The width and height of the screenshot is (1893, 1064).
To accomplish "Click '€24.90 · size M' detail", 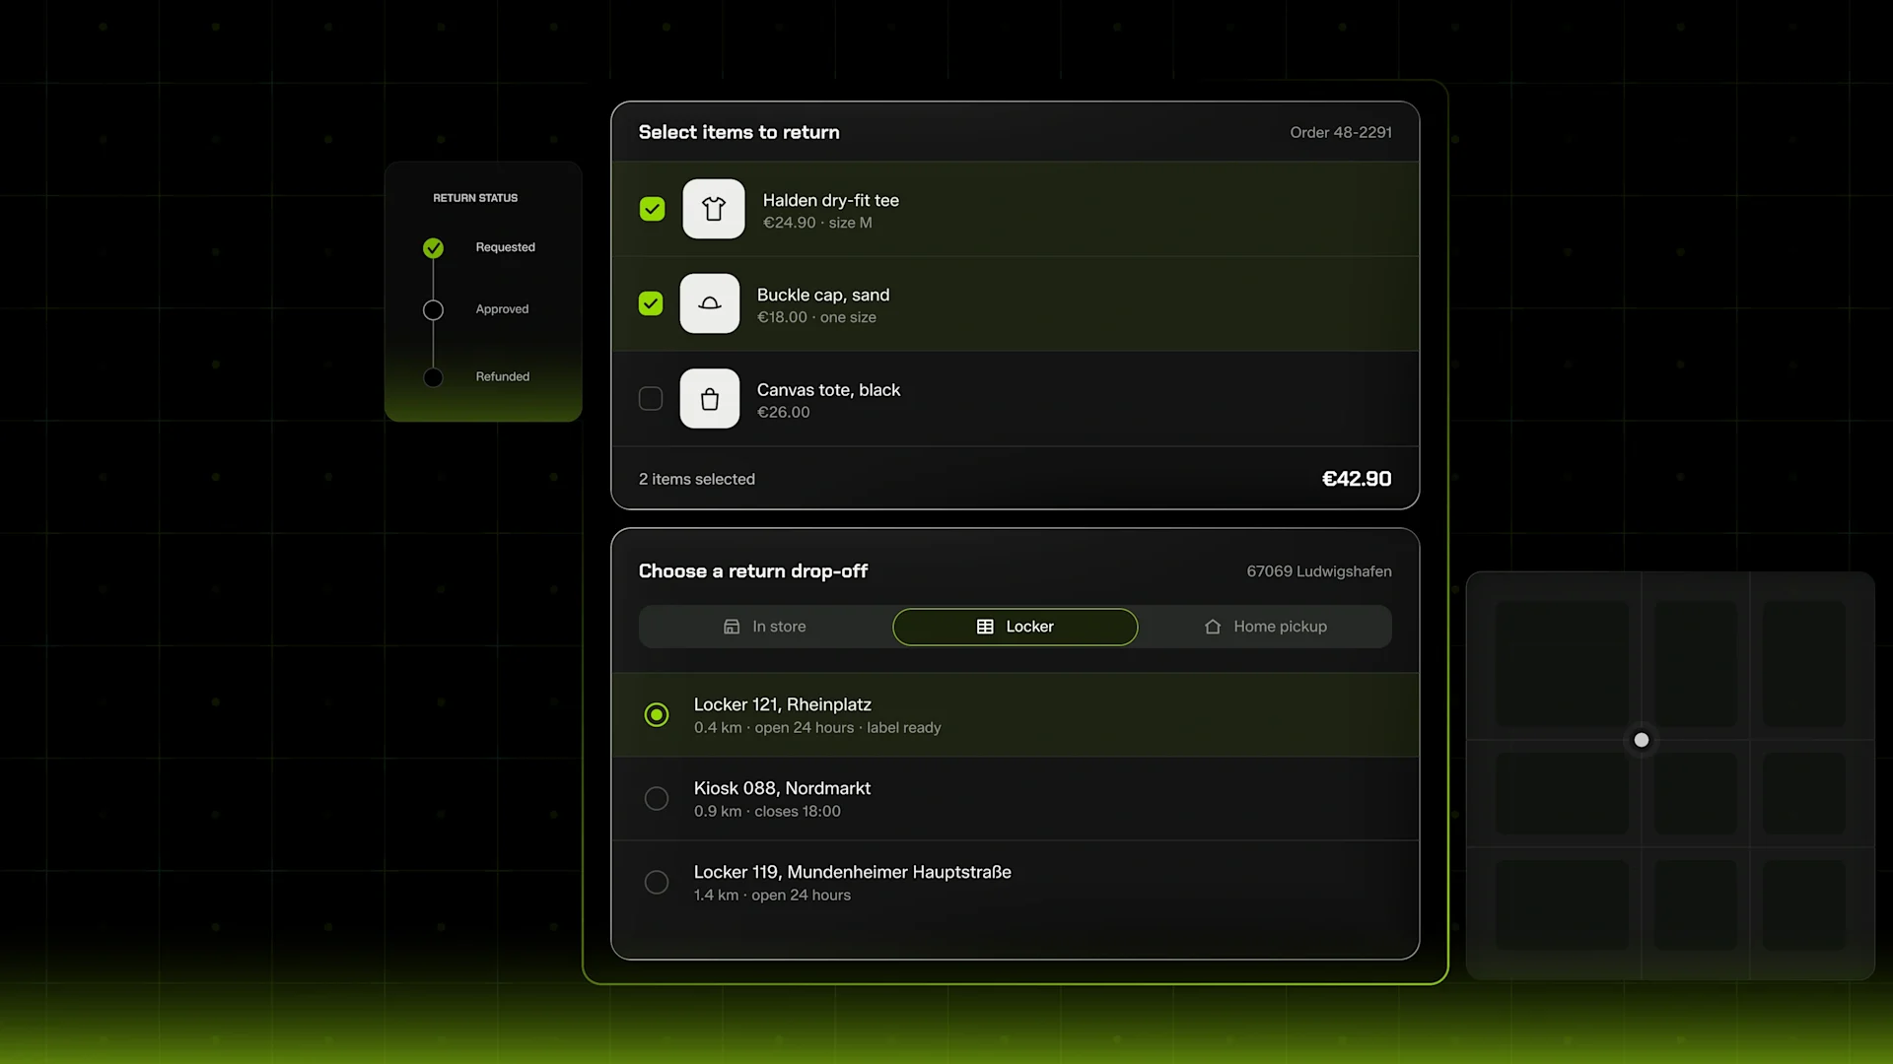I will click(817, 223).
